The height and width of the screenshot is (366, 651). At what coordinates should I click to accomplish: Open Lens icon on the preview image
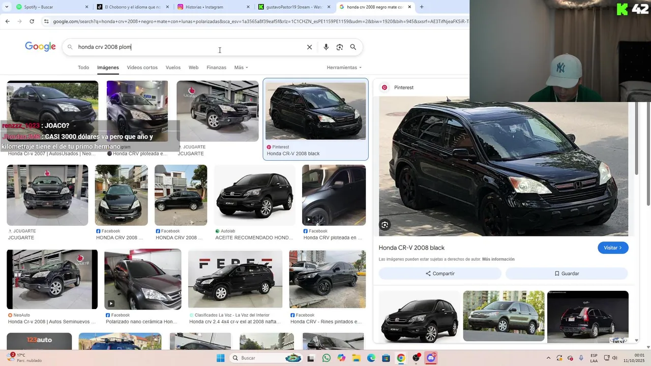click(385, 225)
